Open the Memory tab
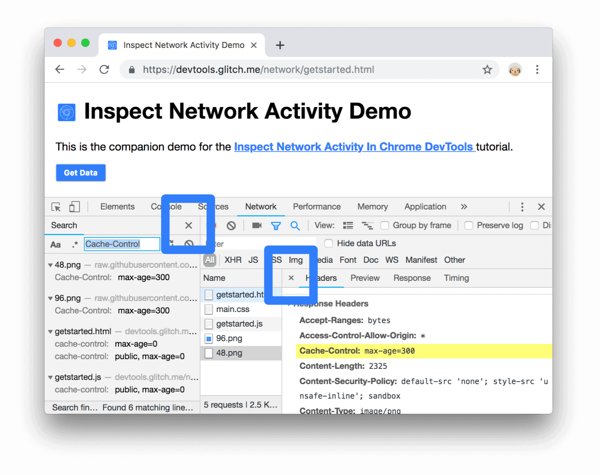Screen dimensions: 600x475 coord(373,207)
